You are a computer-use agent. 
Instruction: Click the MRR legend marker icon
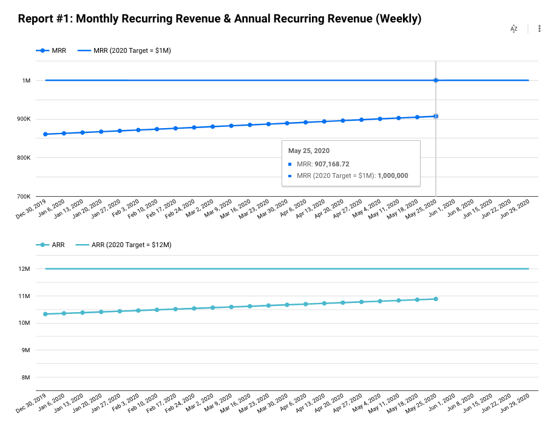[x=43, y=50]
